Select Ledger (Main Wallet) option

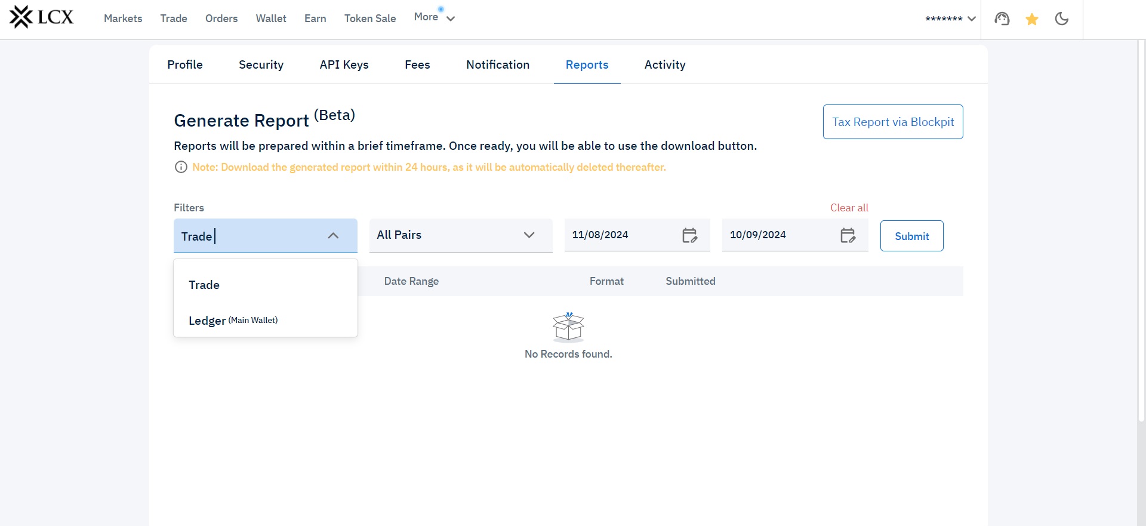coord(233,321)
